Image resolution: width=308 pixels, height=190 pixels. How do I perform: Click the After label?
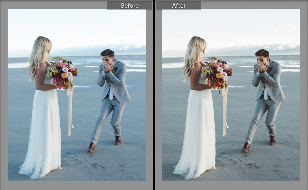(178, 5)
